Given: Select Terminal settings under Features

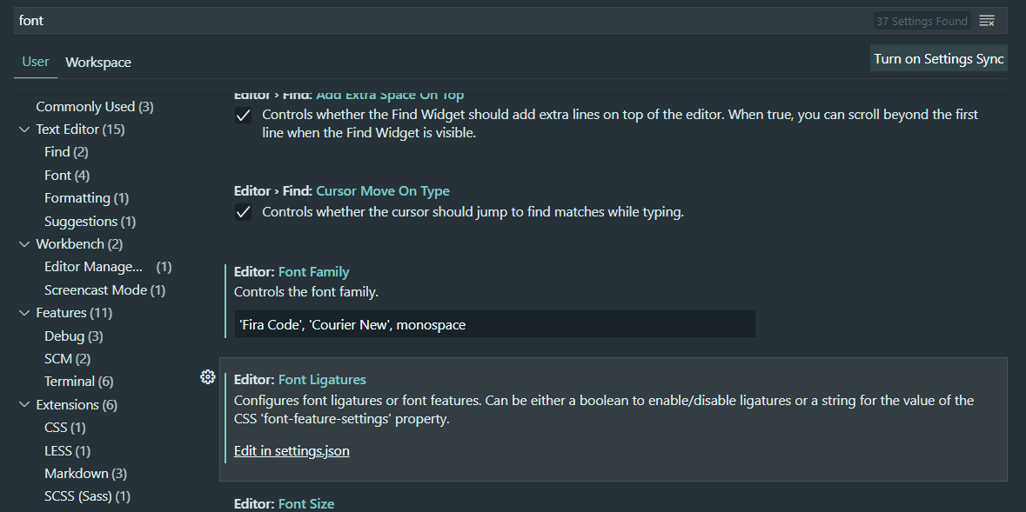Looking at the screenshot, I should click(x=78, y=382).
